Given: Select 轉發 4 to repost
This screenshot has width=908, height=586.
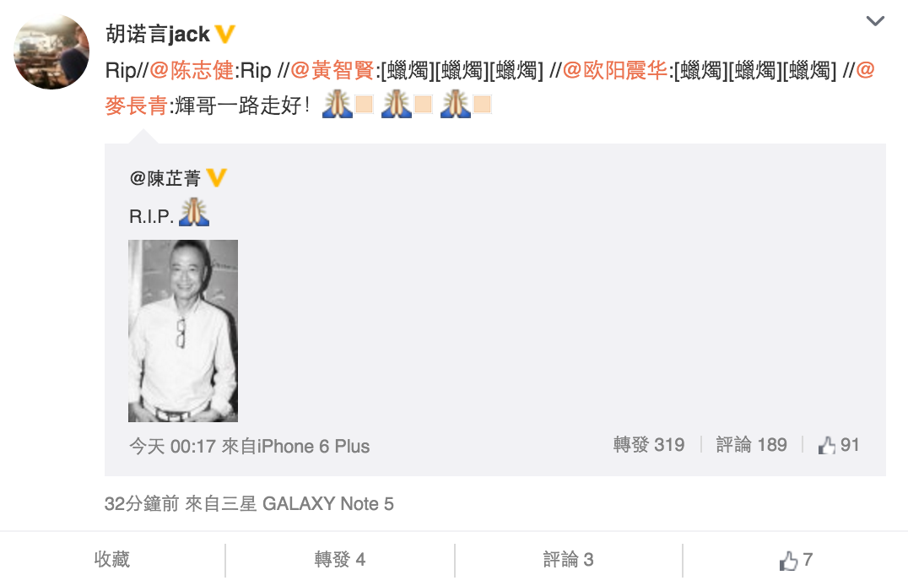Looking at the screenshot, I should (340, 559).
